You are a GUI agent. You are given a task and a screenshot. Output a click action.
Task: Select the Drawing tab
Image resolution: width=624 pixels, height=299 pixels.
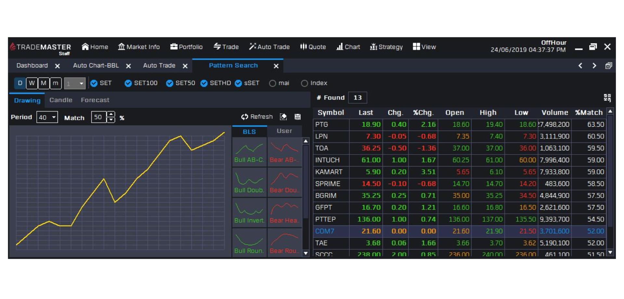tap(27, 100)
